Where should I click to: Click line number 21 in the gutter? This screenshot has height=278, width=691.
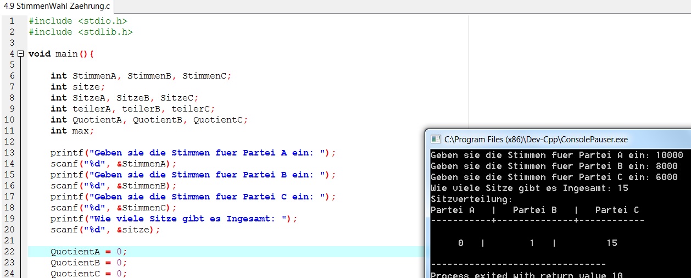tap(9, 241)
